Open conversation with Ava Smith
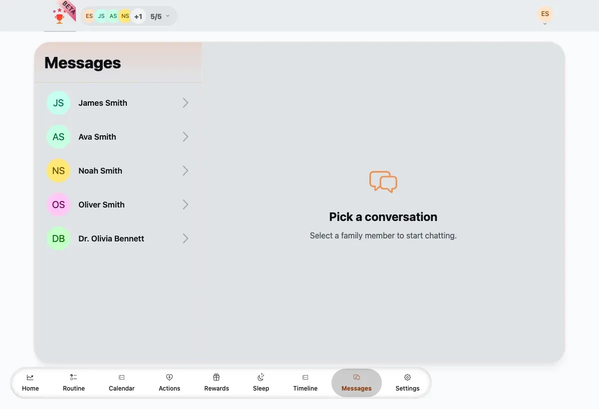The height and width of the screenshot is (409, 599). click(x=118, y=137)
